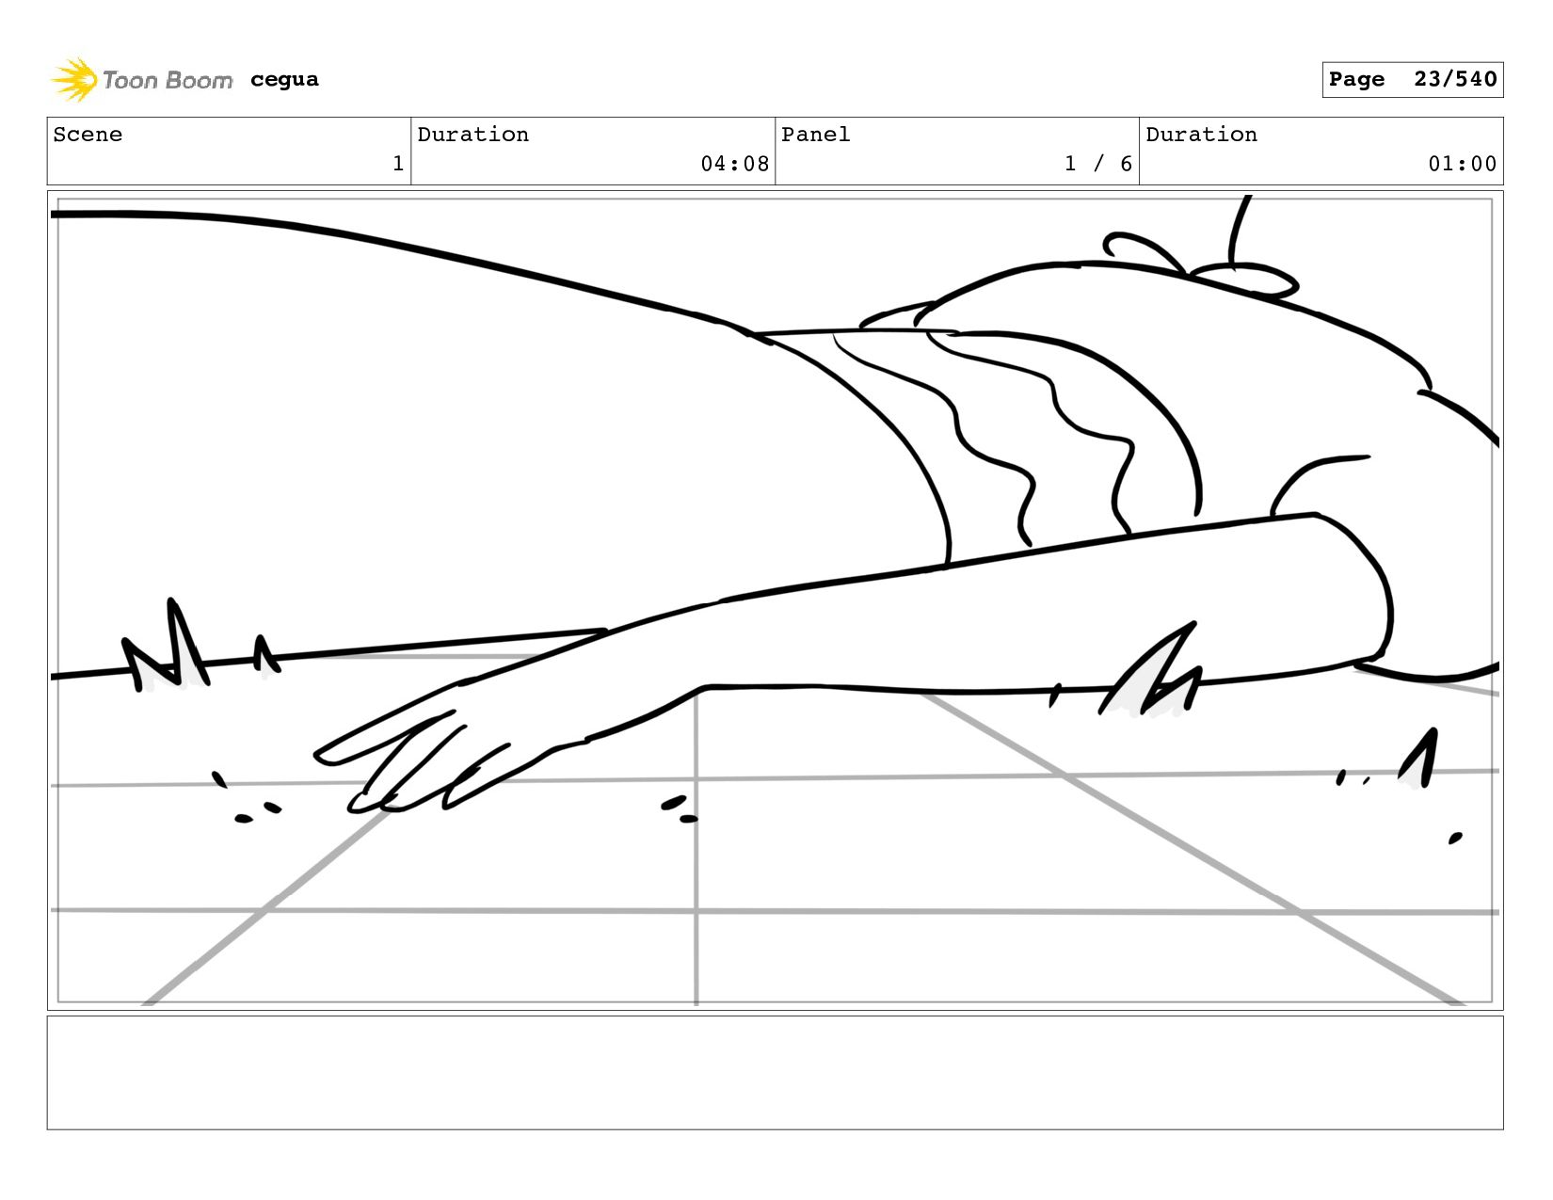This screenshot has width=1553, height=1200.
Task: Click the scene duration value '04:08'
Action: pos(734,164)
